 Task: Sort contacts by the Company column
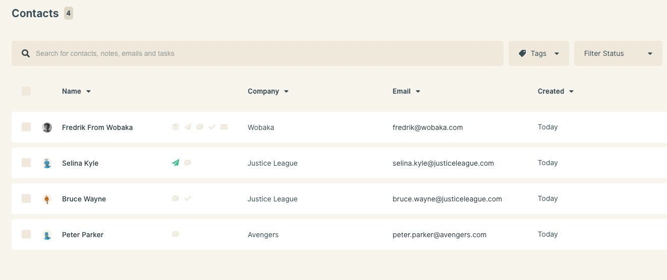click(268, 91)
